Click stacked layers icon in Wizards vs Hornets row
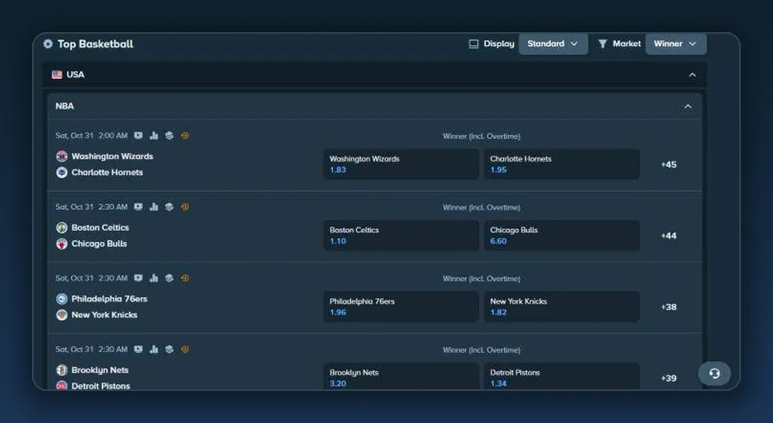Screen dimensions: 773x423 (169, 135)
